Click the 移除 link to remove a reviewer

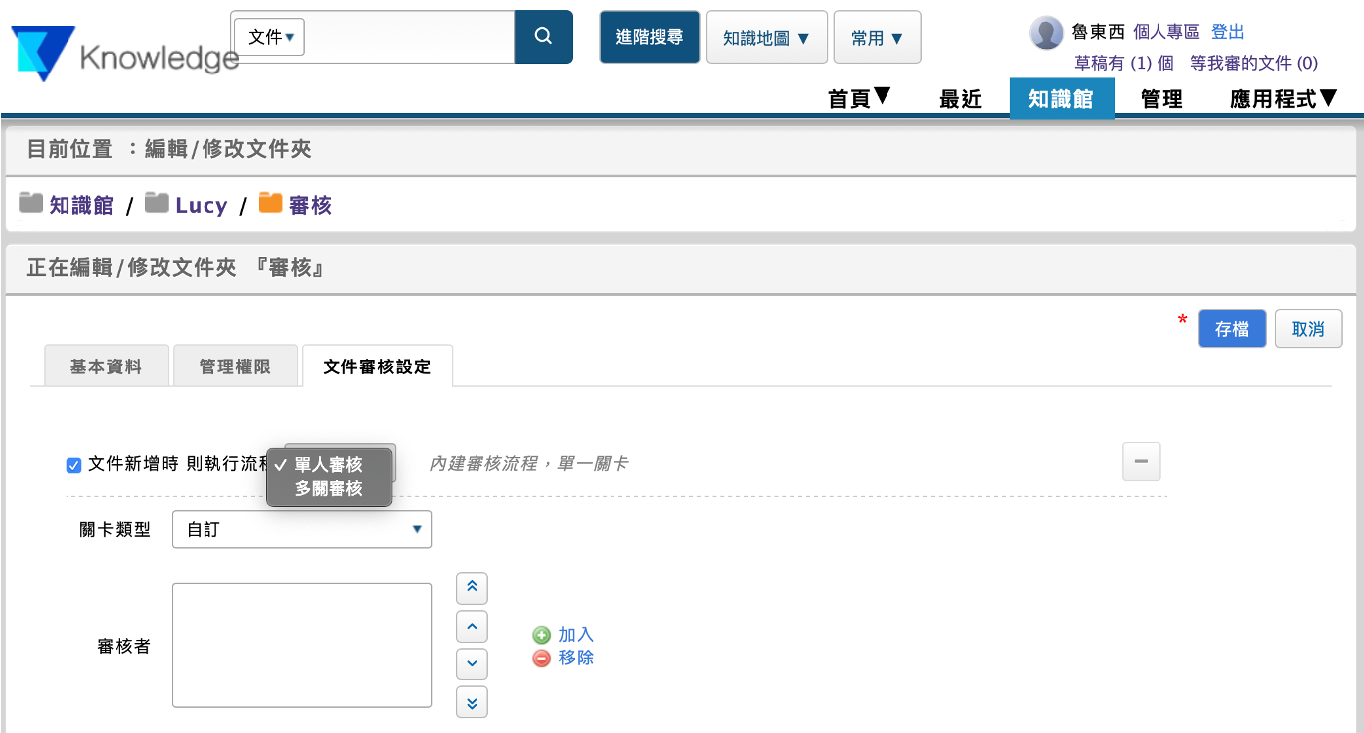575,658
